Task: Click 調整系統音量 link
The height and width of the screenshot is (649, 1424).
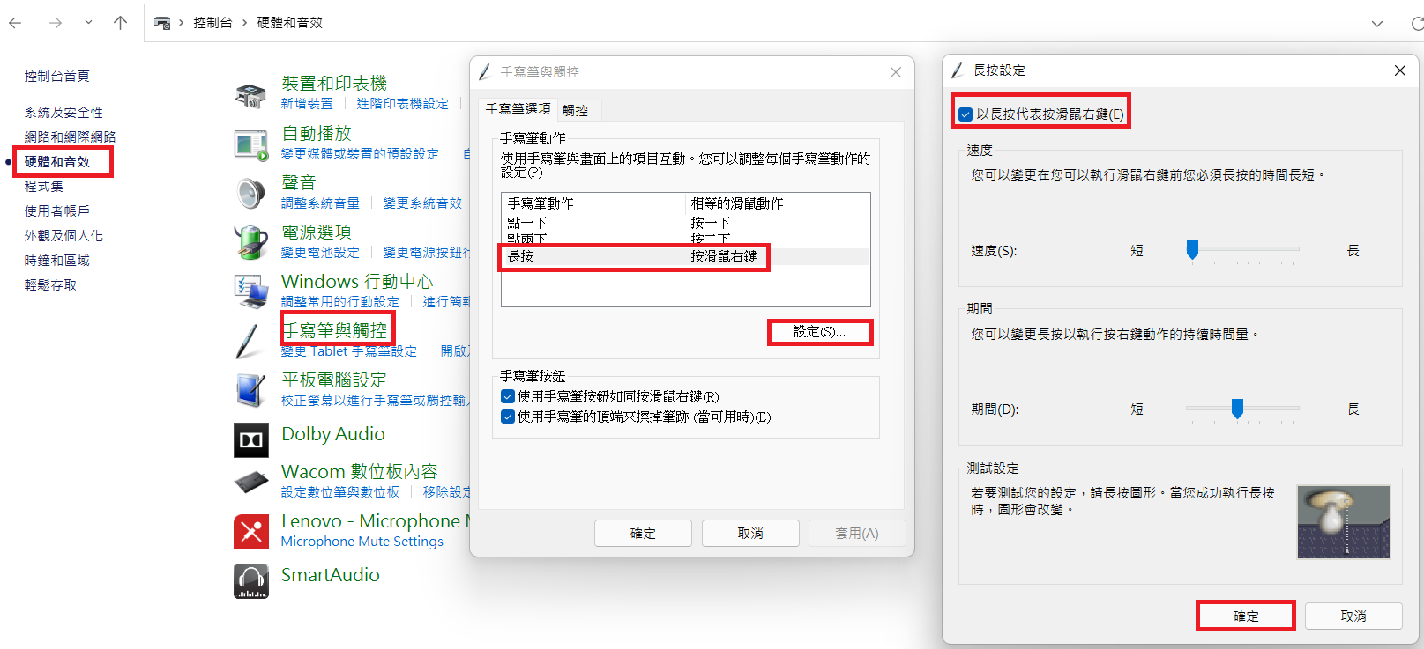Action: [320, 203]
